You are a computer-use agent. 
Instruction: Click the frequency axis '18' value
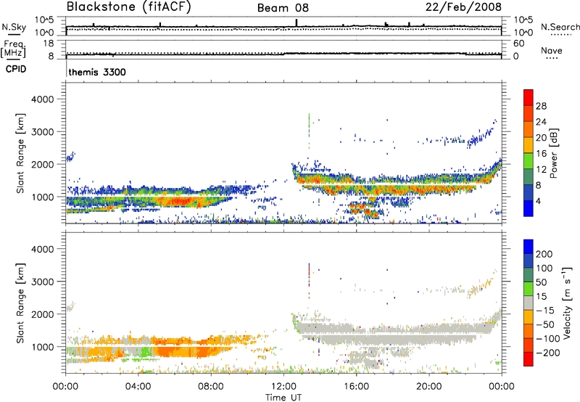pyautogui.click(x=49, y=44)
